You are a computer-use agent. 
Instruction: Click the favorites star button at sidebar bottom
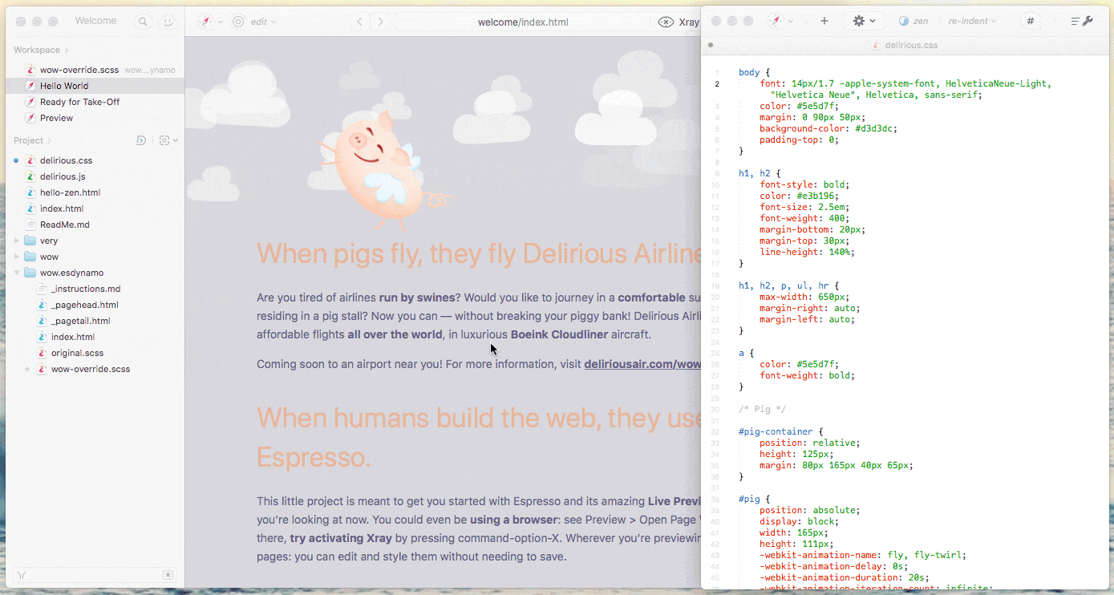coord(168,574)
